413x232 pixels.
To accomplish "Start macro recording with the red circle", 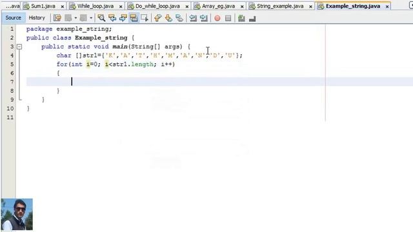I will pyautogui.click(x=217, y=18).
